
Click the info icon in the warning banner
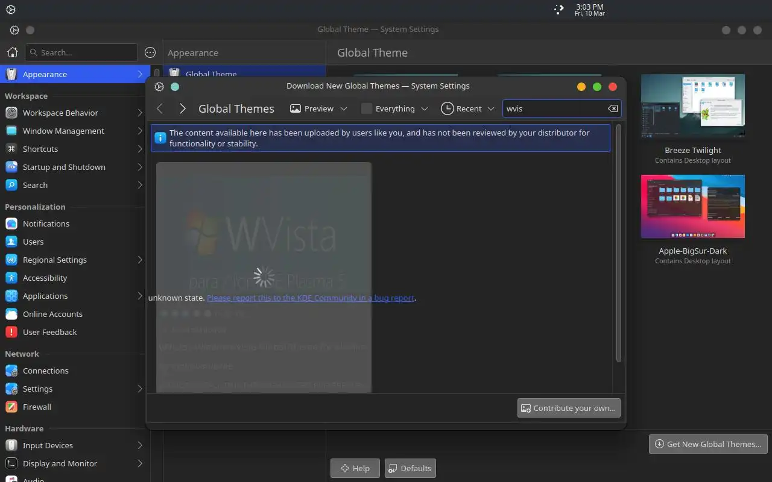click(160, 138)
